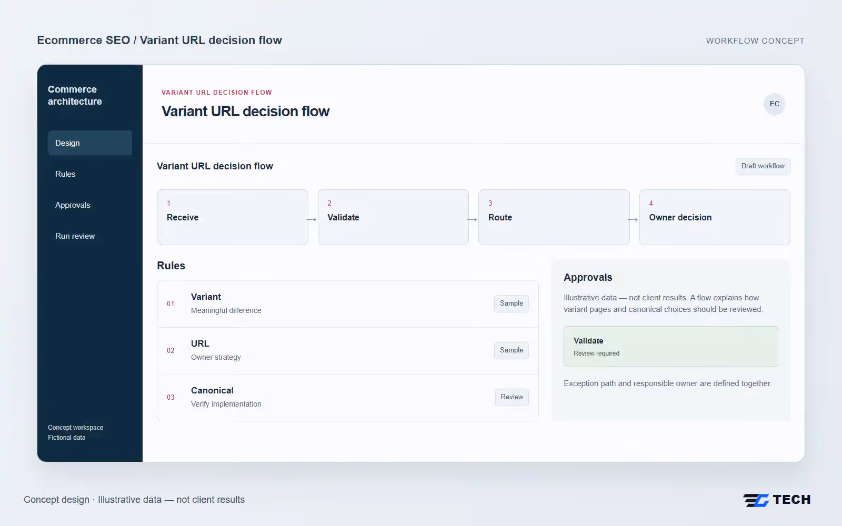Select the Validate step card
Screen dimensions: 842x526
393,217
